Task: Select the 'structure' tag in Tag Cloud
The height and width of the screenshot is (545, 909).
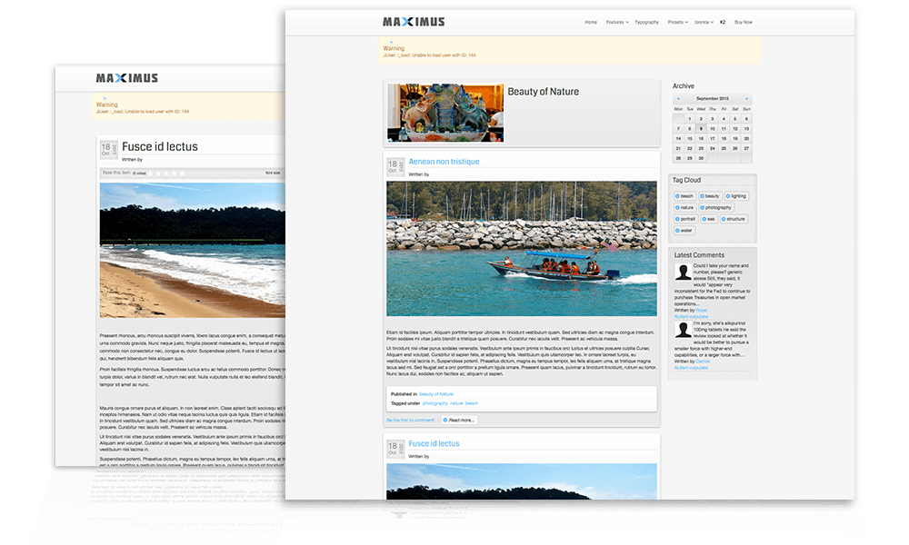Action: point(733,219)
